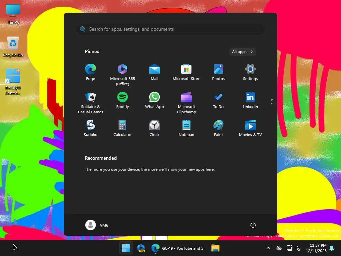The image size is (341, 256).
Task: Go to next page of pinned apps
Action: (272, 104)
